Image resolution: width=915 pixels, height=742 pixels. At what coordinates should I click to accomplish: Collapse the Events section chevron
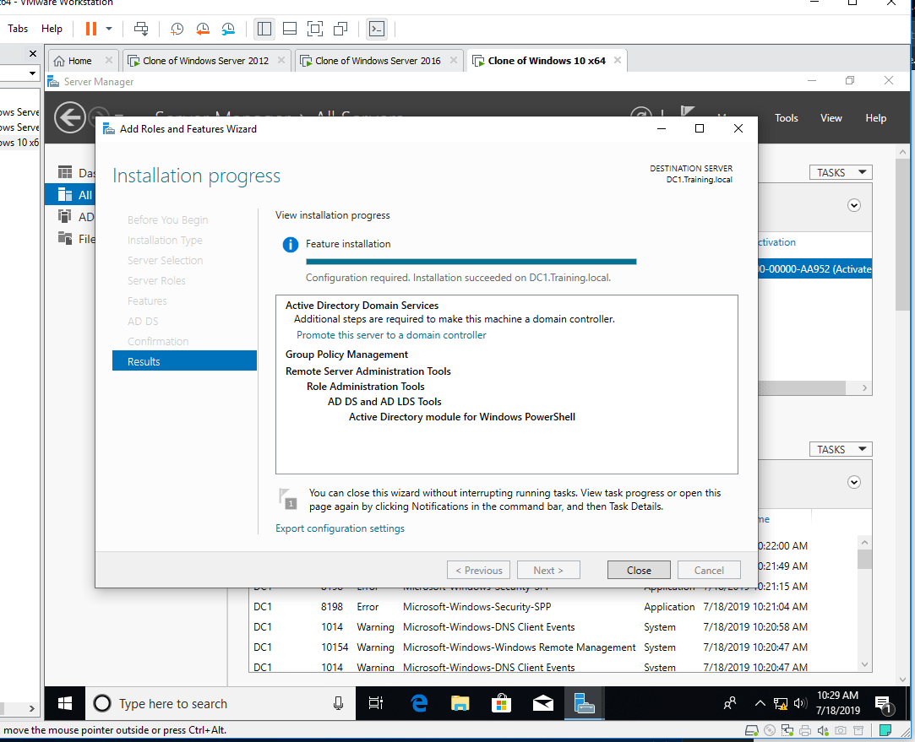tap(853, 482)
